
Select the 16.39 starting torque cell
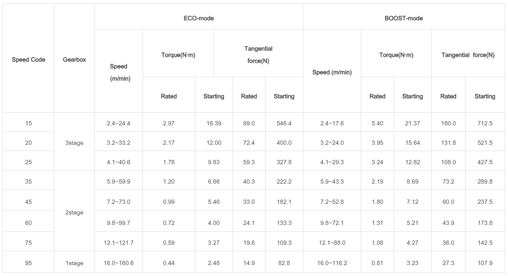[213, 123]
